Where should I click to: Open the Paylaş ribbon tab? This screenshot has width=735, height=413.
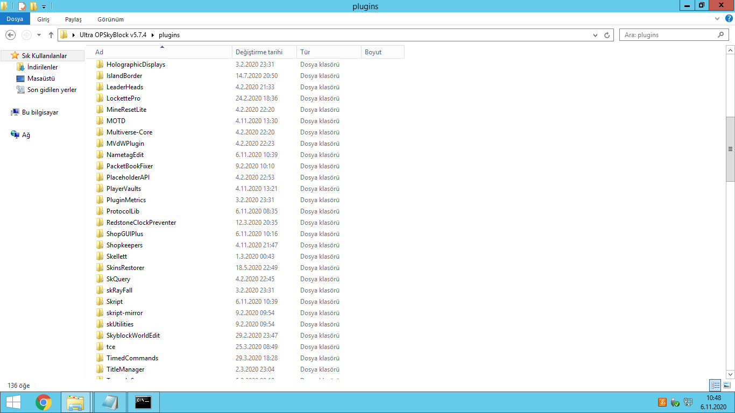pos(73,19)
